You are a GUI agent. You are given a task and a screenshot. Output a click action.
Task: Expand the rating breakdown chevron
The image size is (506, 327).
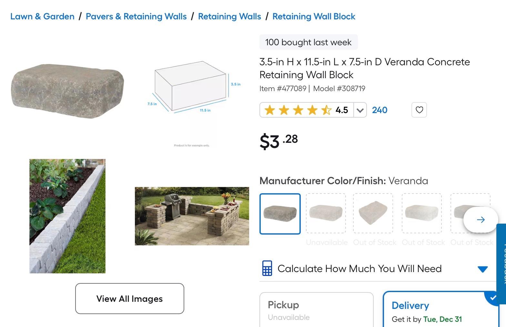point(360,110)
